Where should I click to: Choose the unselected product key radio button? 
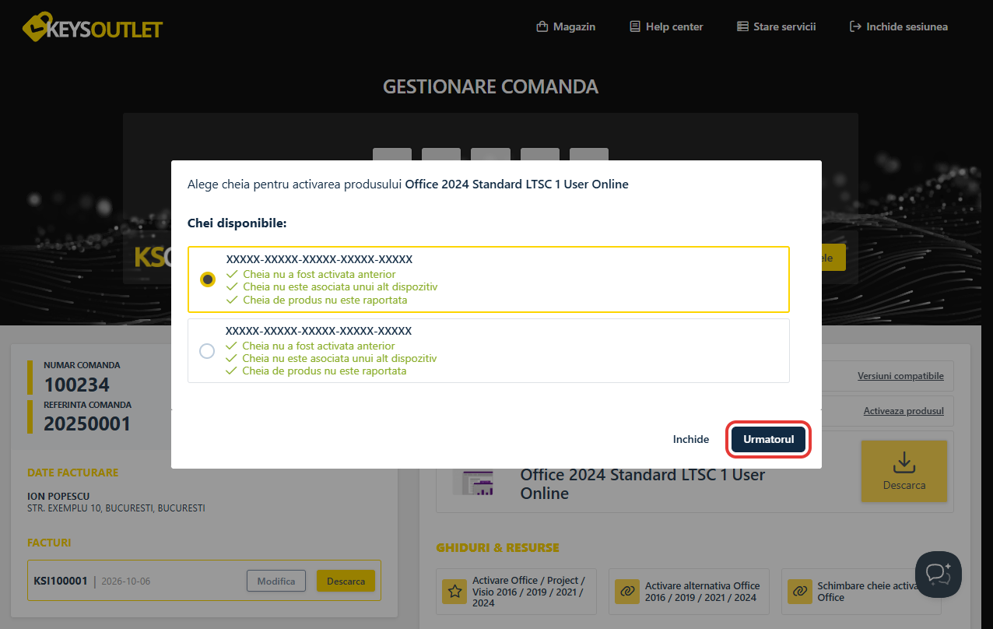(207, 351)
